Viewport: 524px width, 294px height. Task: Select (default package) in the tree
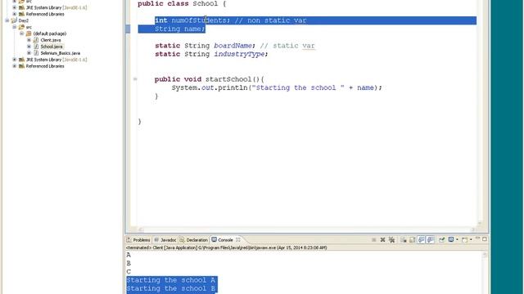pyautogui.click(x=50, y=33)
